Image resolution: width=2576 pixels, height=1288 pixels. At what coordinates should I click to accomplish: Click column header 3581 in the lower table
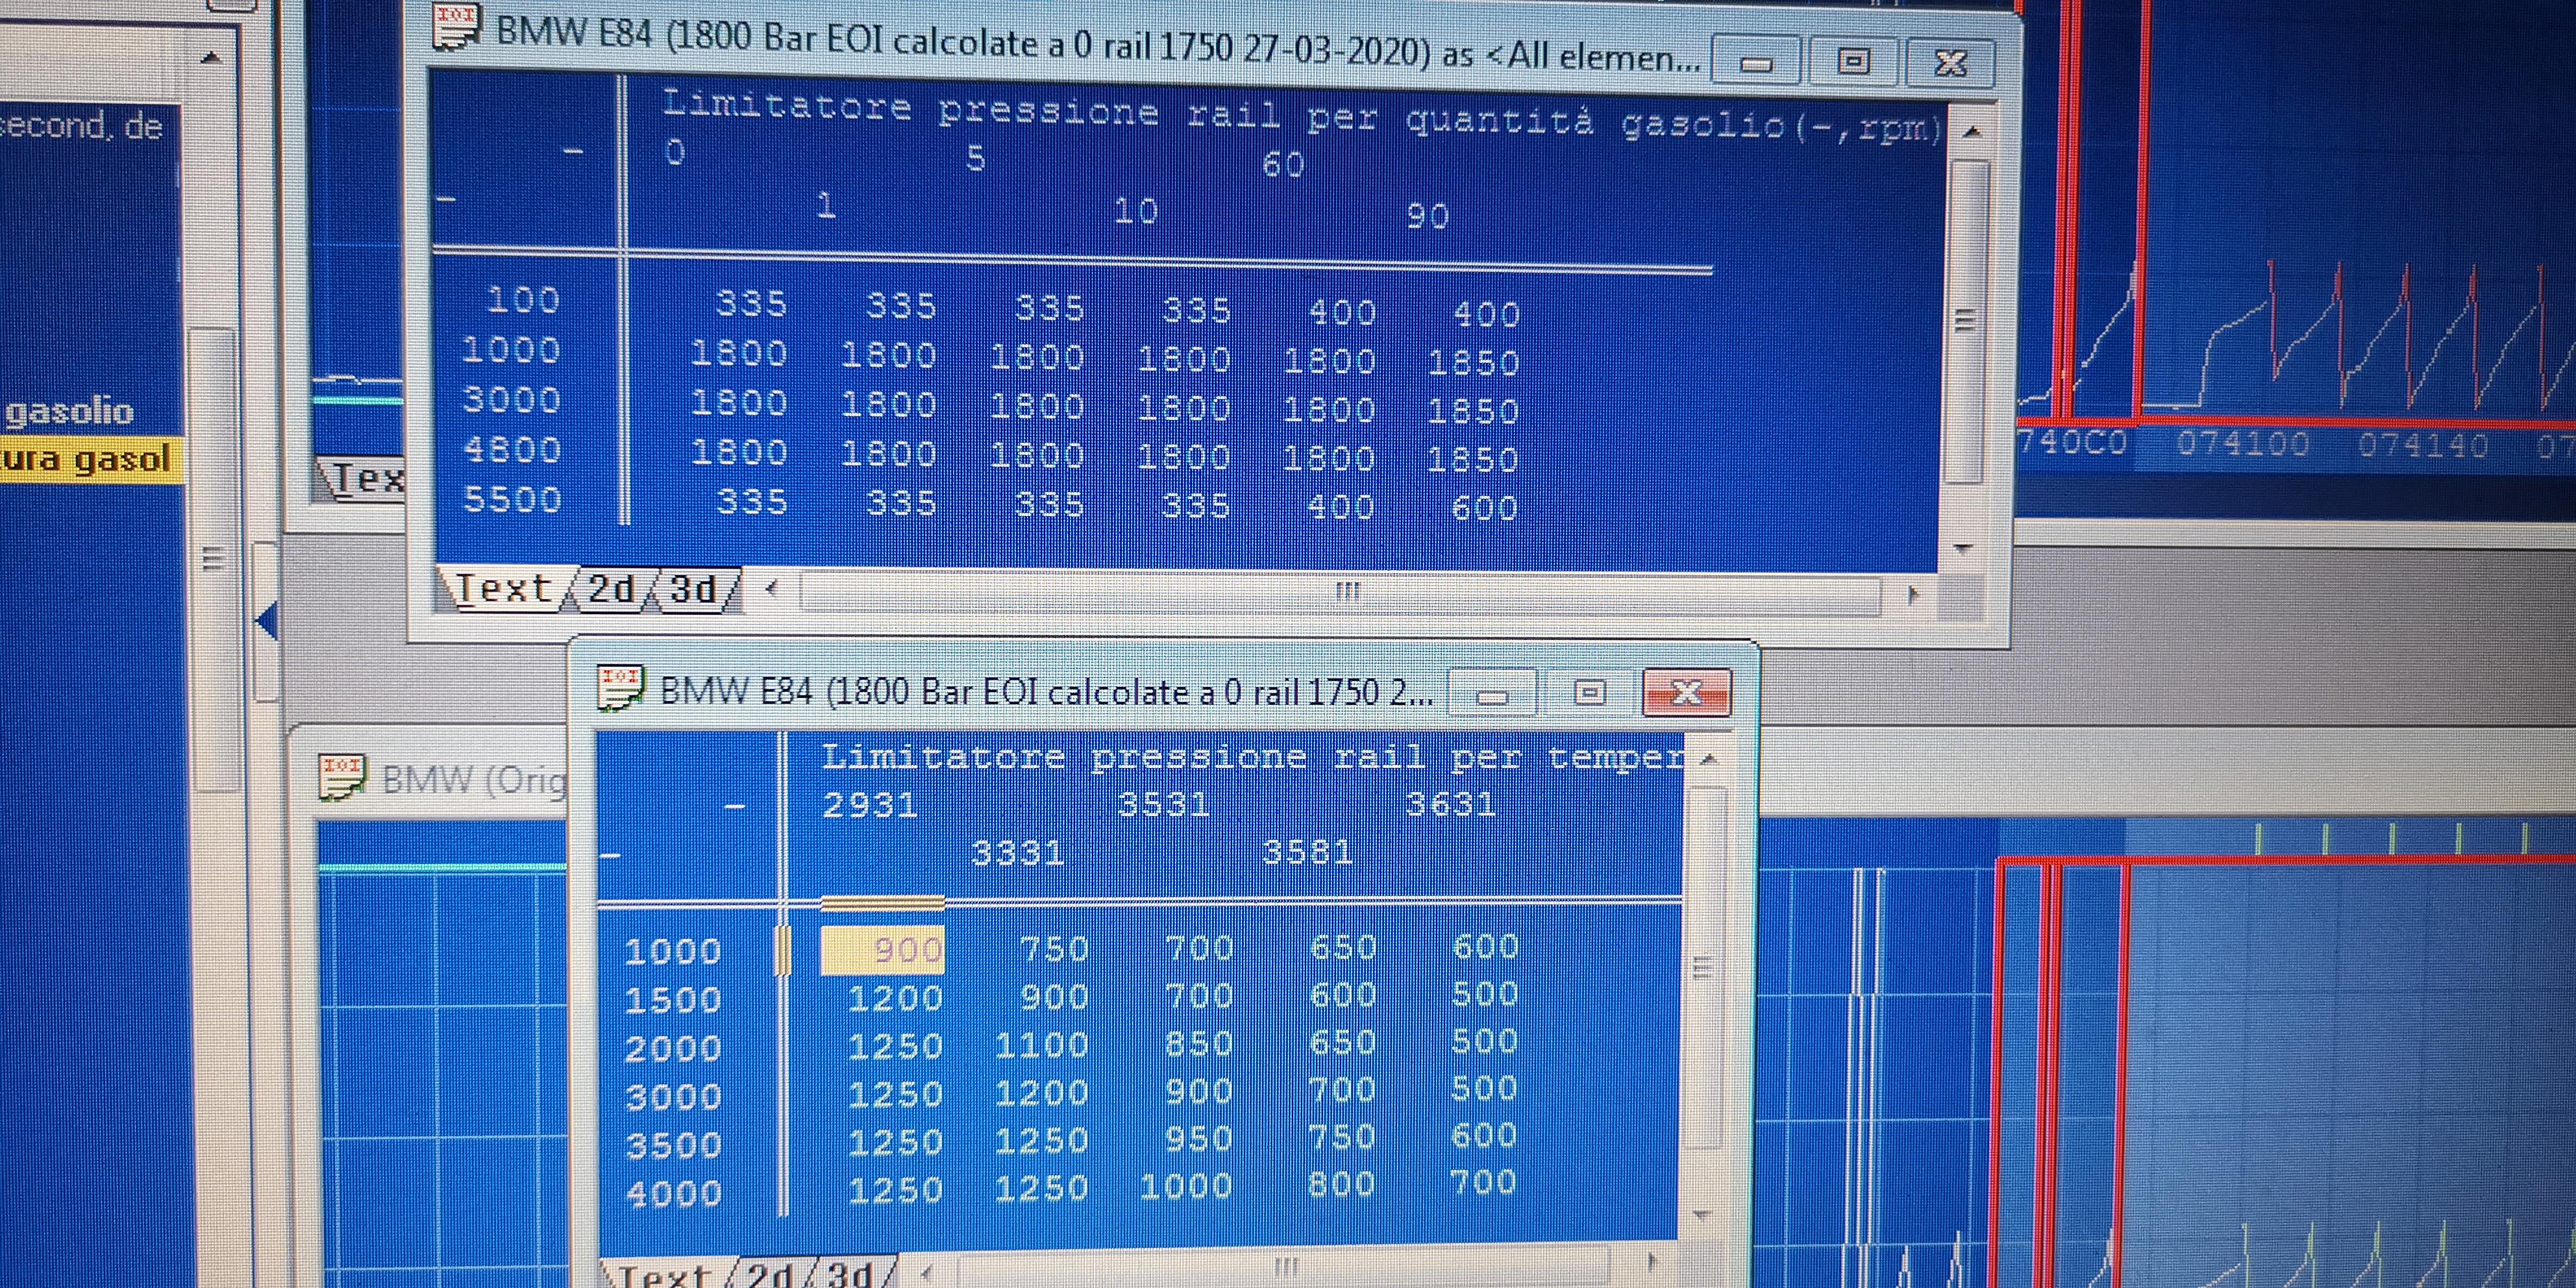pyautogui.click(x=1307, y=852)
